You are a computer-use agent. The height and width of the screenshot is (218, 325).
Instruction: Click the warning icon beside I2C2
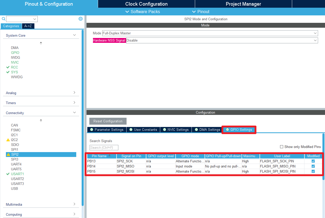(x=8, y=140)
